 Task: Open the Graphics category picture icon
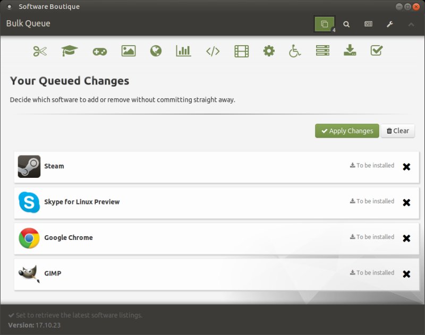129,51
